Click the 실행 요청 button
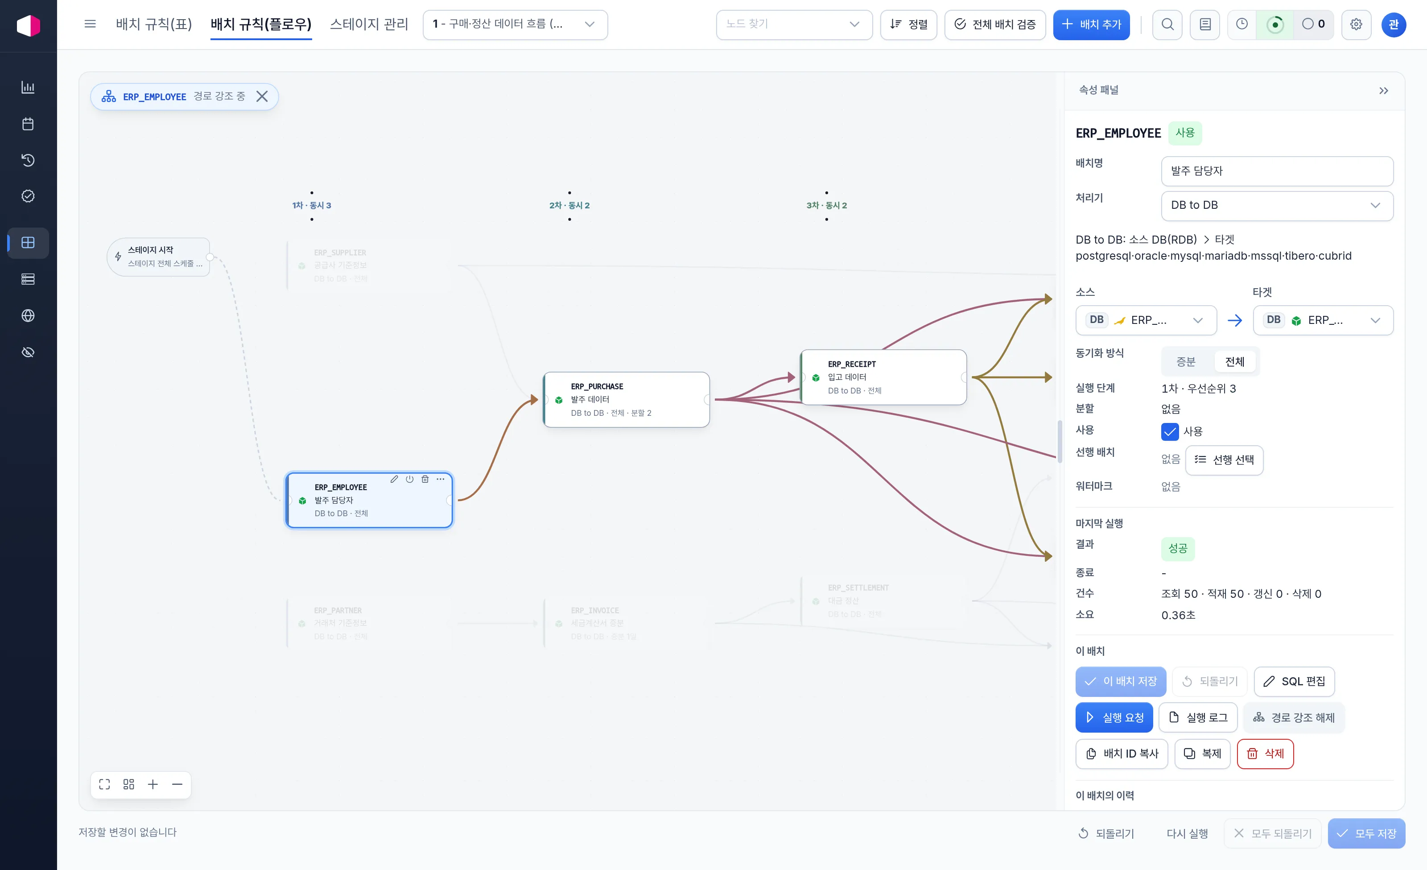This screenshot has width=1427, height=870. tap(1114, 717)
